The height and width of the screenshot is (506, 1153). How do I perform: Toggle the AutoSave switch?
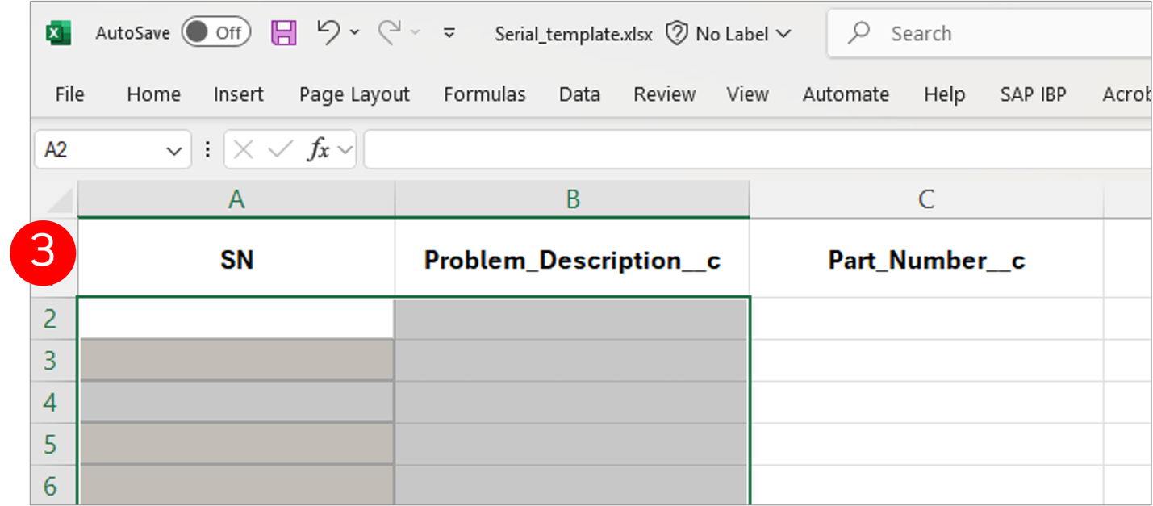(215, 32)
